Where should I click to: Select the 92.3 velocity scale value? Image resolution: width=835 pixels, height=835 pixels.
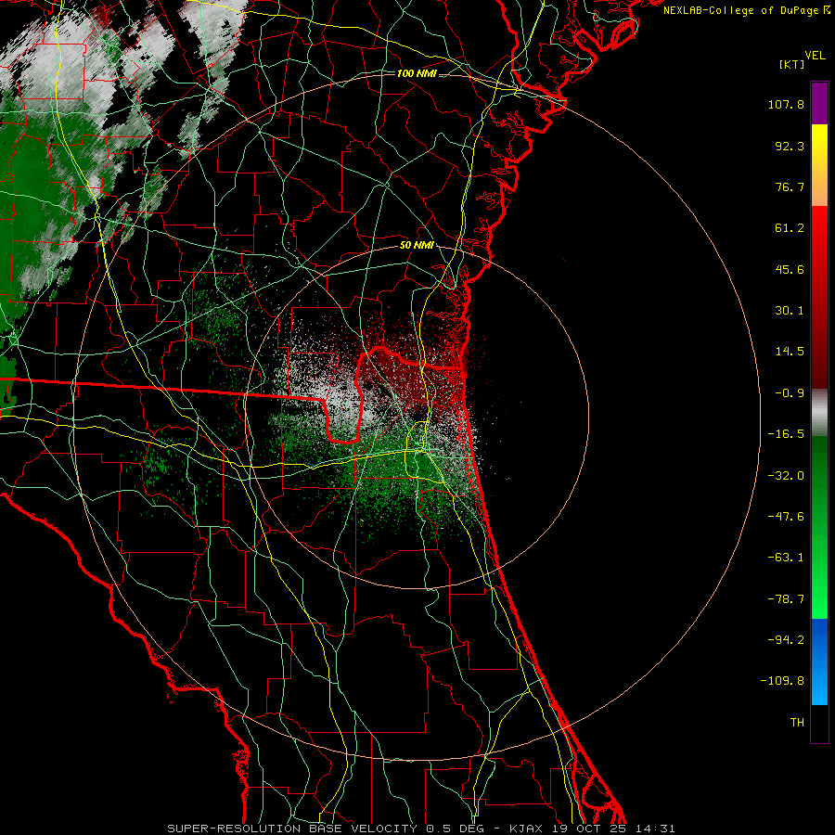pyautogui.click(x=790, y=146)
